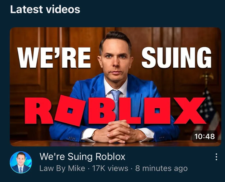Click the white WE'RE text in thumbnail

tap(54, 58)
